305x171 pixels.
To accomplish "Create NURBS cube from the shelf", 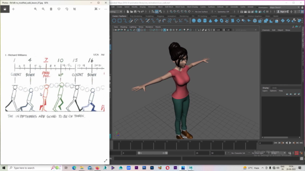I will (x=199, y=20).
